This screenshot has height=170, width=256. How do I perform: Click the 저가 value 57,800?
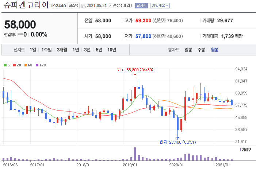click(143, 36)
